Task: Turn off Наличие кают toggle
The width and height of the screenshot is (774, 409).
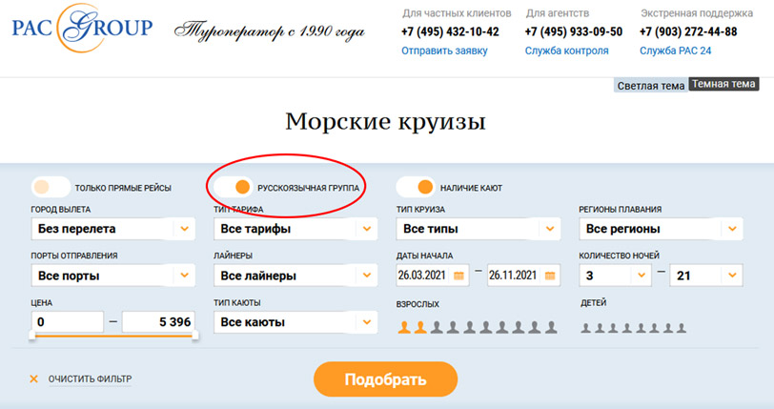Action: pyautogui.click(x=416, y=187)
